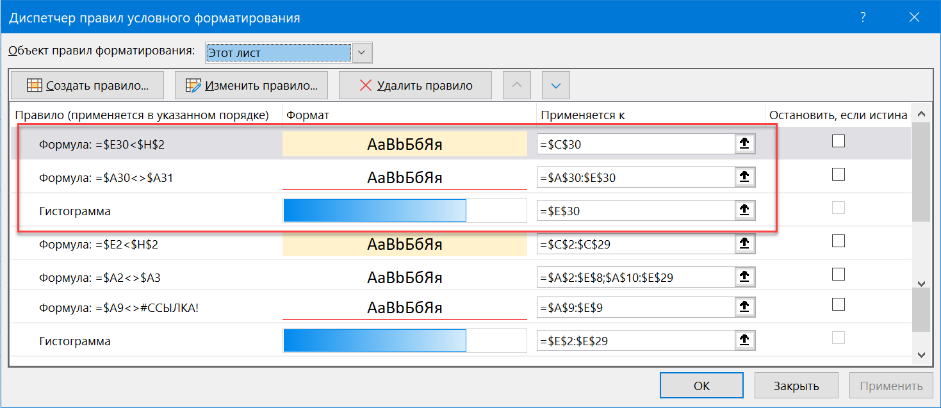This screenshot has height=408, width=941.
Task: Click 'Применить' button
Action: click(x=891, y=386)
